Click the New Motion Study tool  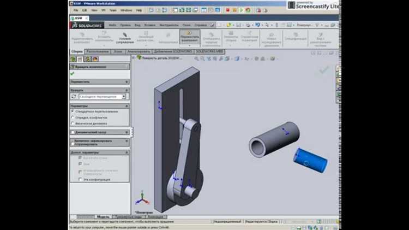271,40
